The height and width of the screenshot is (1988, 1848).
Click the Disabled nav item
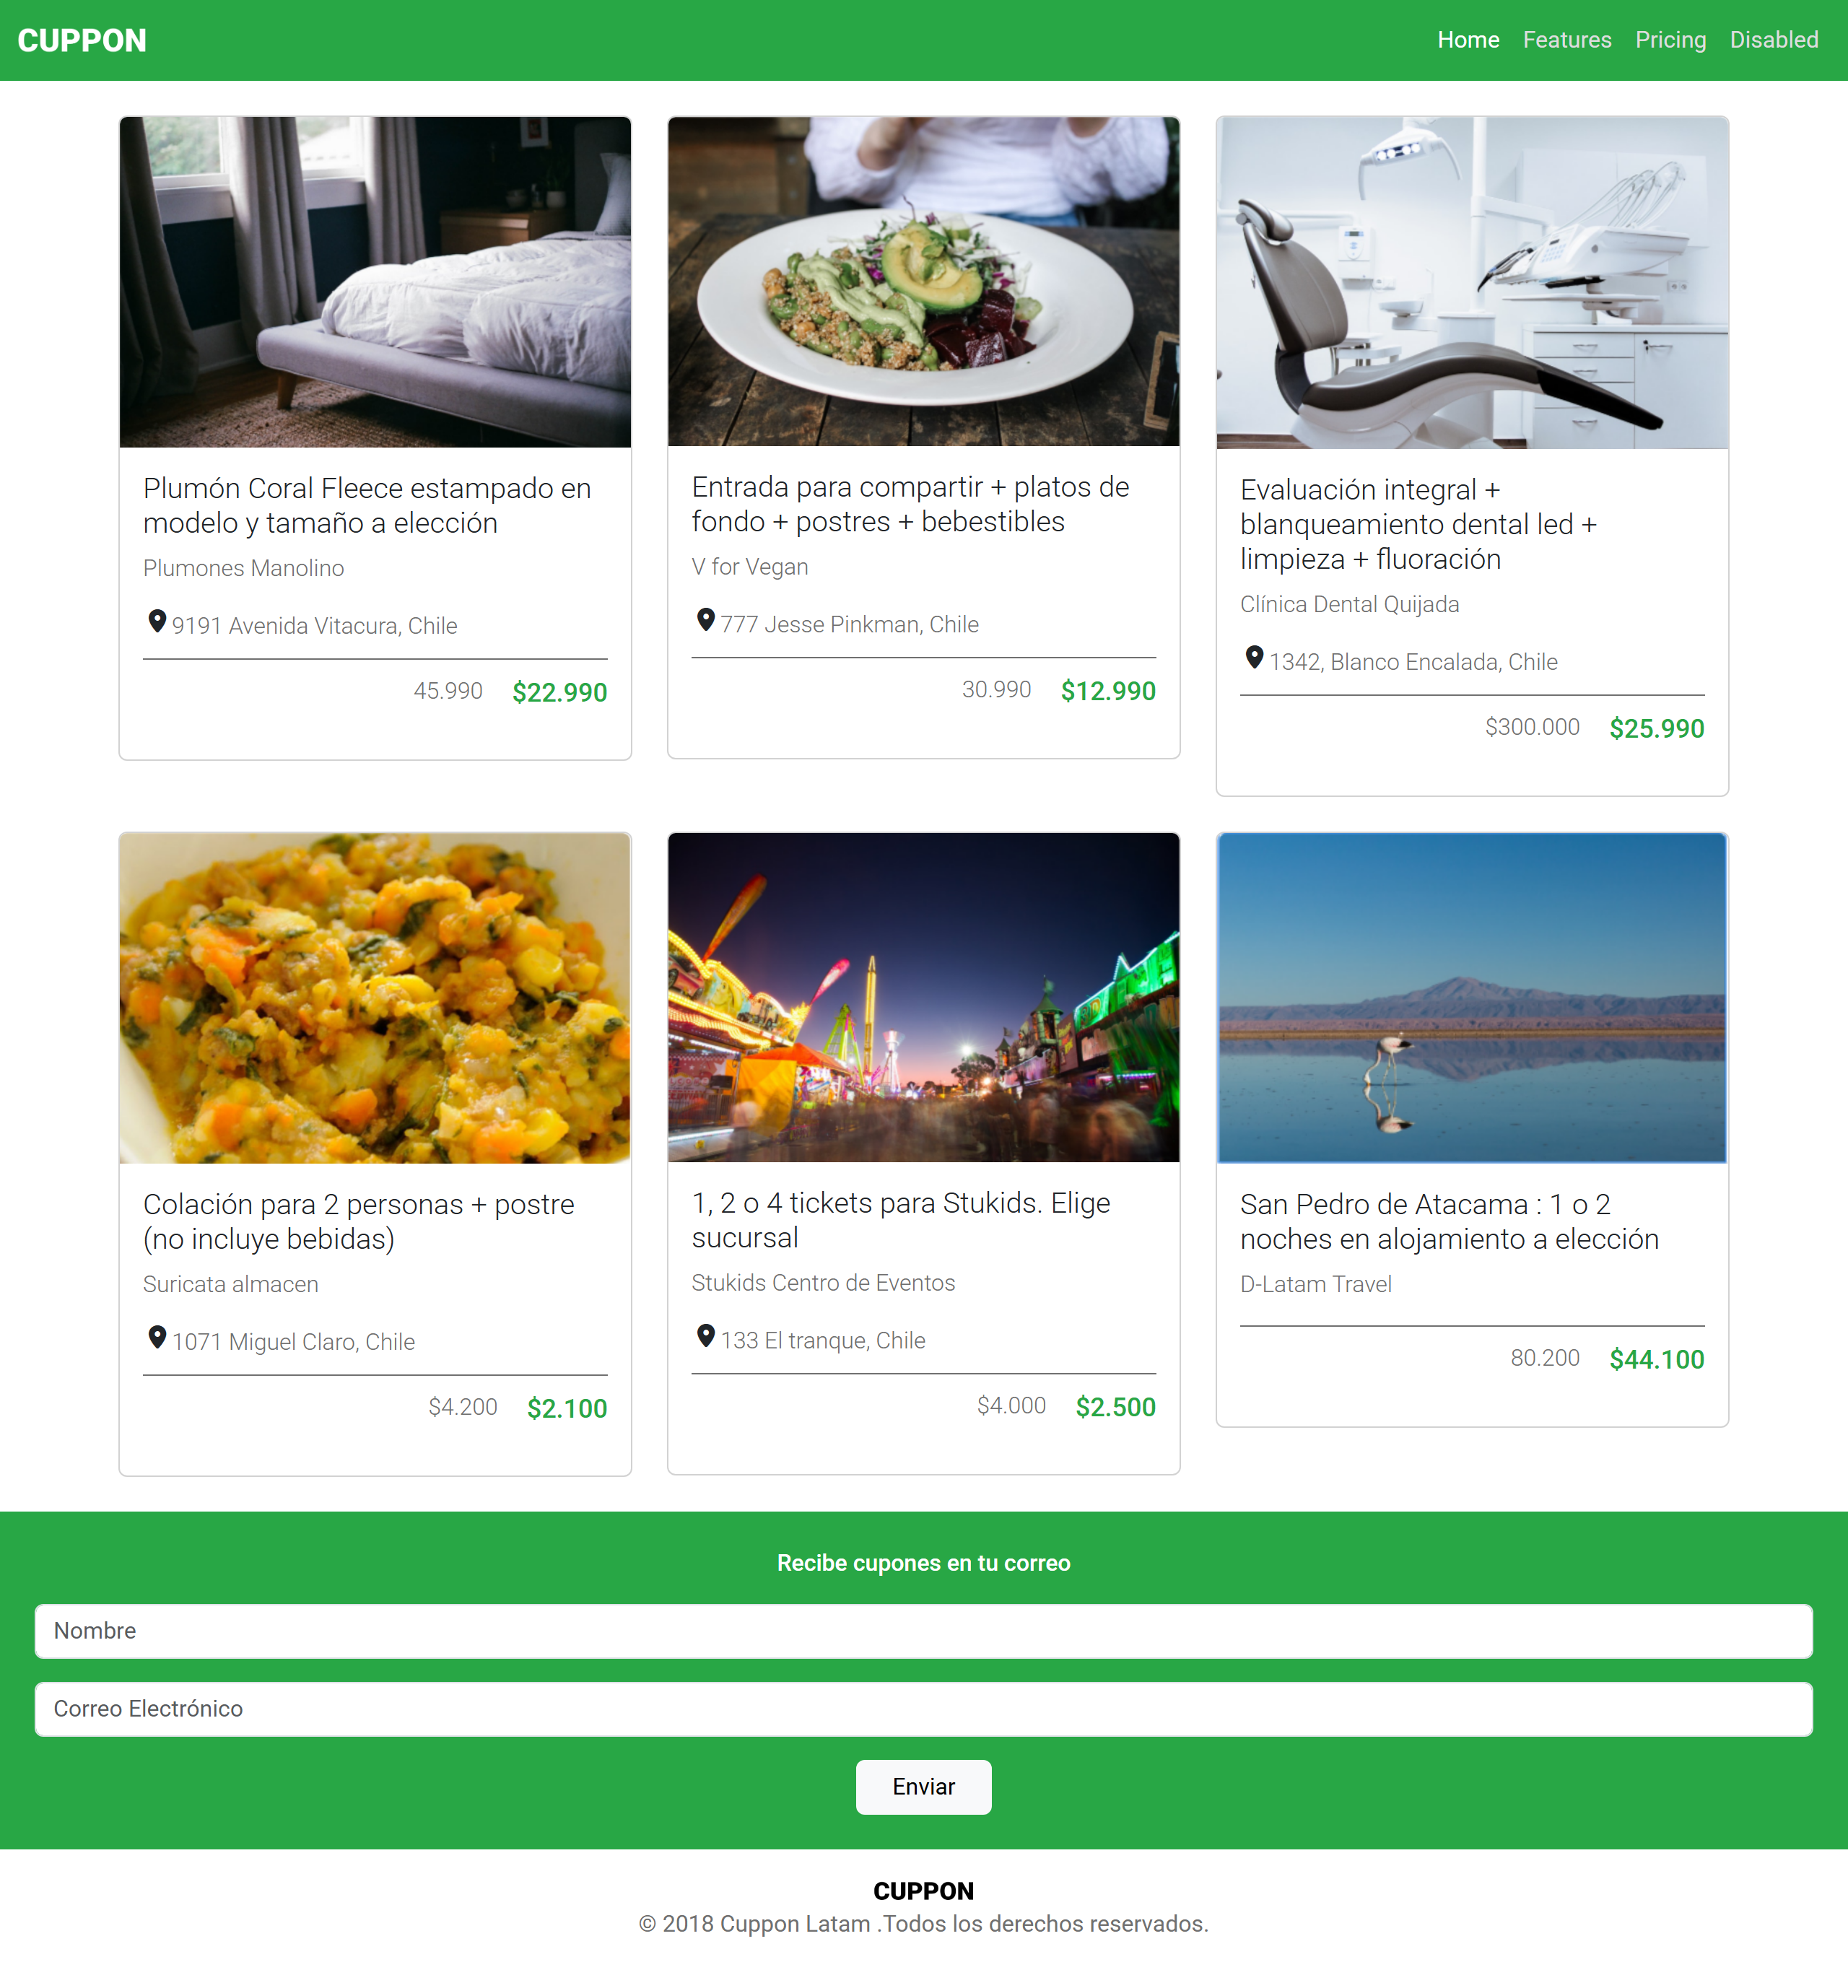(x=1773, y=40)
